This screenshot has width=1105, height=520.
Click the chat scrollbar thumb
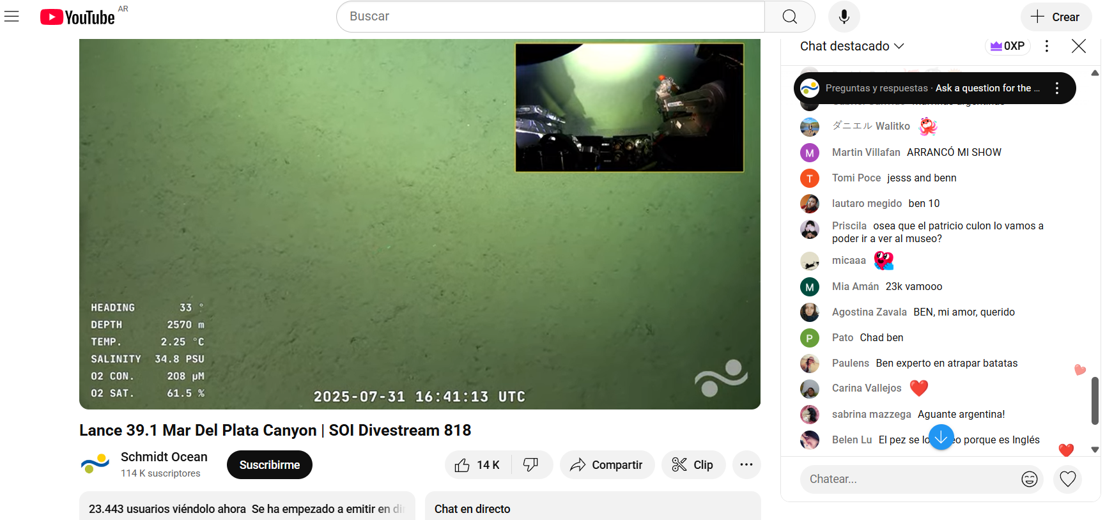[1095, 400]
